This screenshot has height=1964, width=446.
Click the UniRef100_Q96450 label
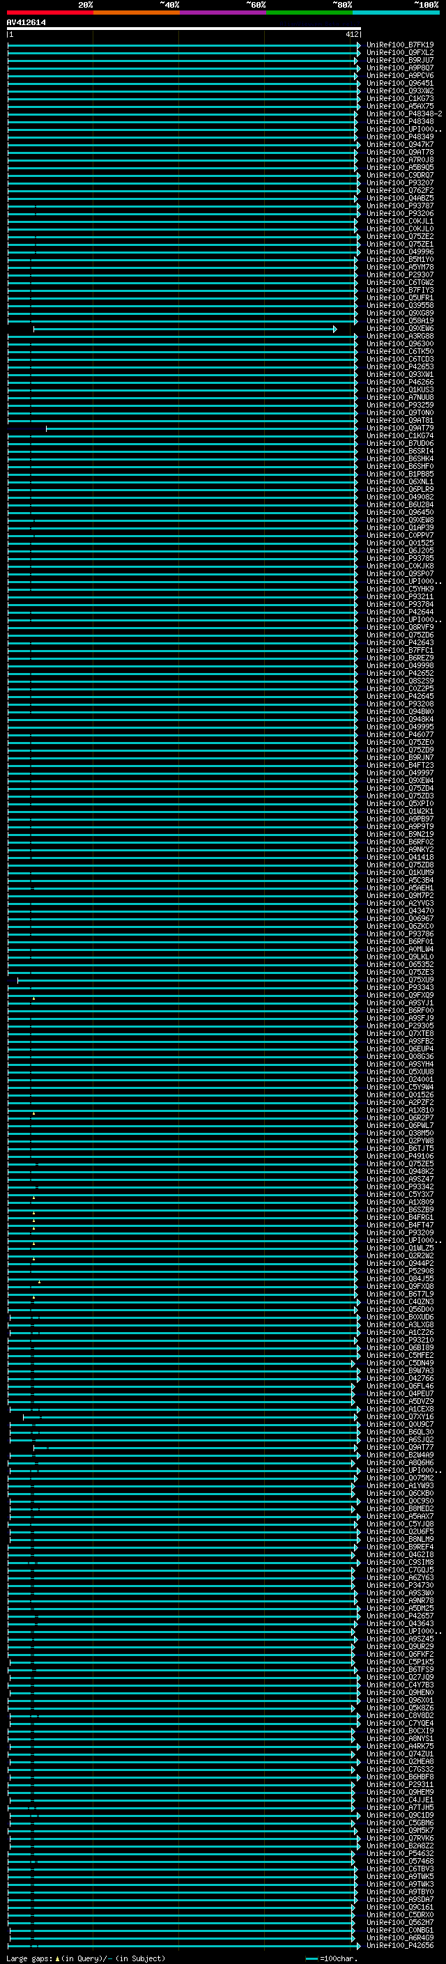click(x=399, y=512)
